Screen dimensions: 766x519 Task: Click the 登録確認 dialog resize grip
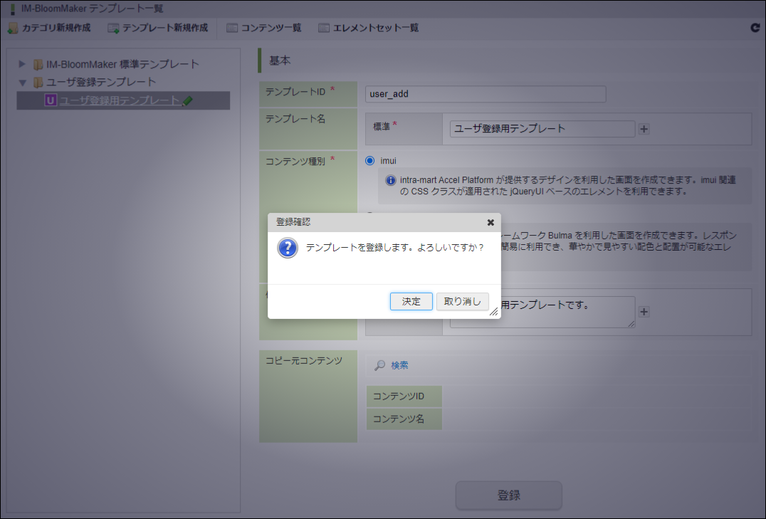tap(494, 312)
